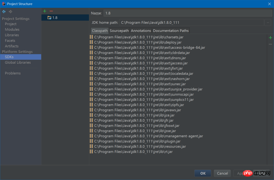Select the rt.jar classpath entry
The width and height of the screenshot is (274, 180).
tap(133, 152)
